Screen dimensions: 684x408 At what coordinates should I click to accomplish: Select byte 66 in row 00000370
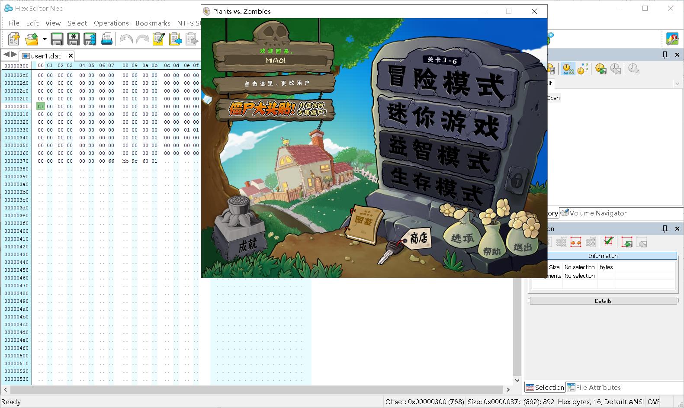tap(111, 161)
